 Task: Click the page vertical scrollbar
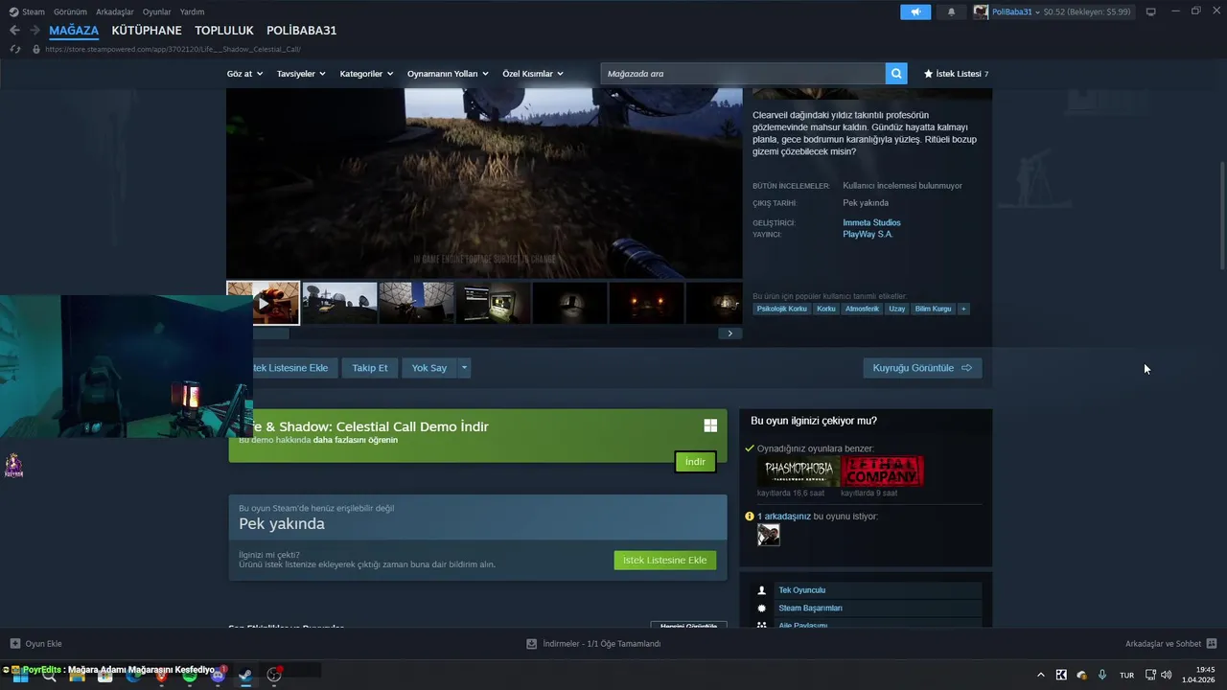click(x=1221, y=216)
